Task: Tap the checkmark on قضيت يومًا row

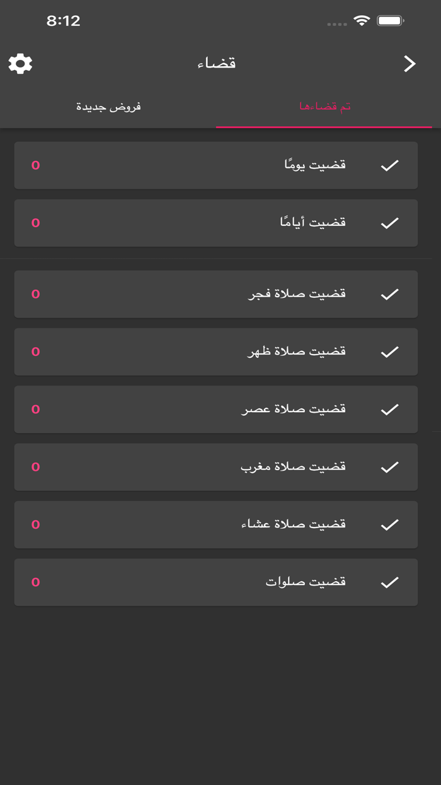Action: (x=389, y=165)
